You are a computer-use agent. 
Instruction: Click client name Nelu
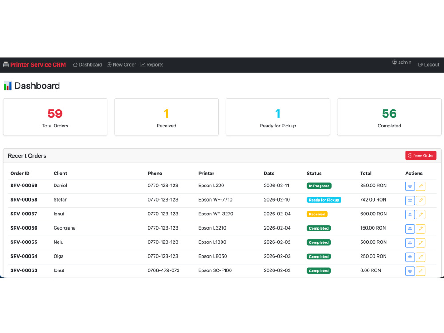click(58, 242)
